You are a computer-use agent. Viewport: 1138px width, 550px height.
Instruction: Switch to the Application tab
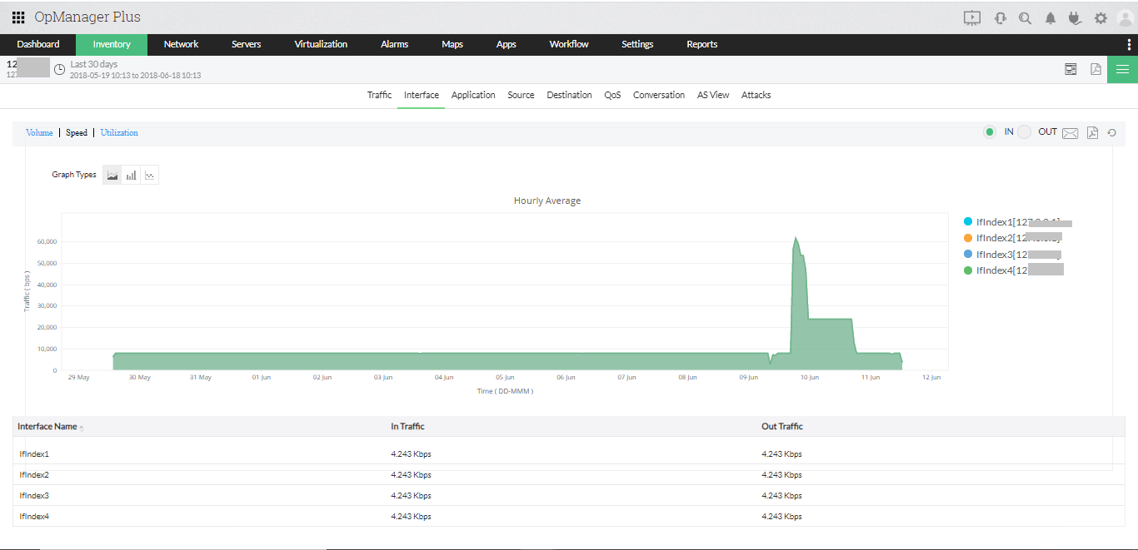pyautogui.click(x=473, y=95)
